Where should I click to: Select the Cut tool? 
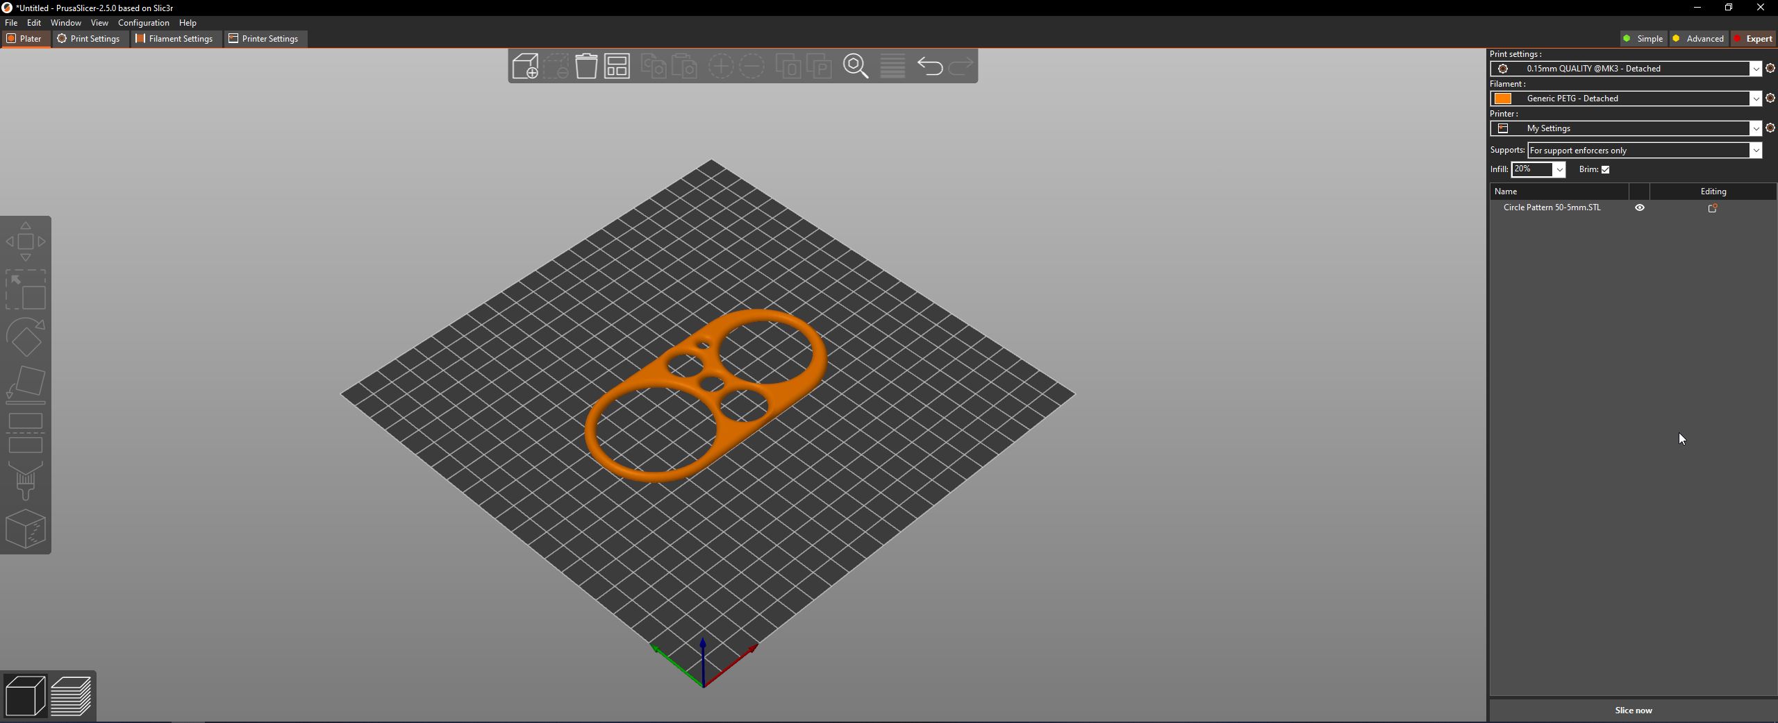point(26,432)
